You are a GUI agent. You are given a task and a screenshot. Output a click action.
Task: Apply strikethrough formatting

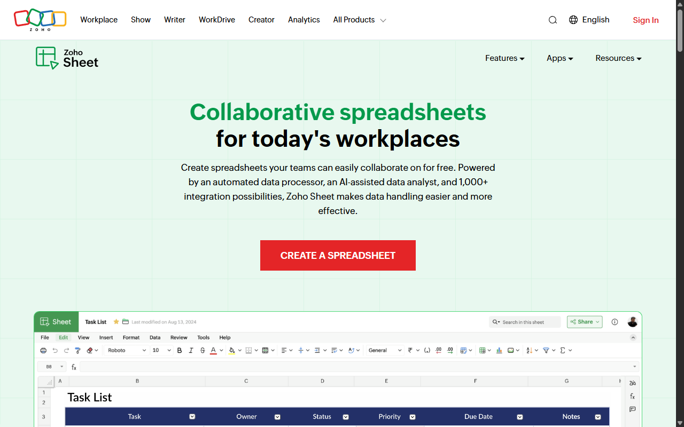coord(202,350)
